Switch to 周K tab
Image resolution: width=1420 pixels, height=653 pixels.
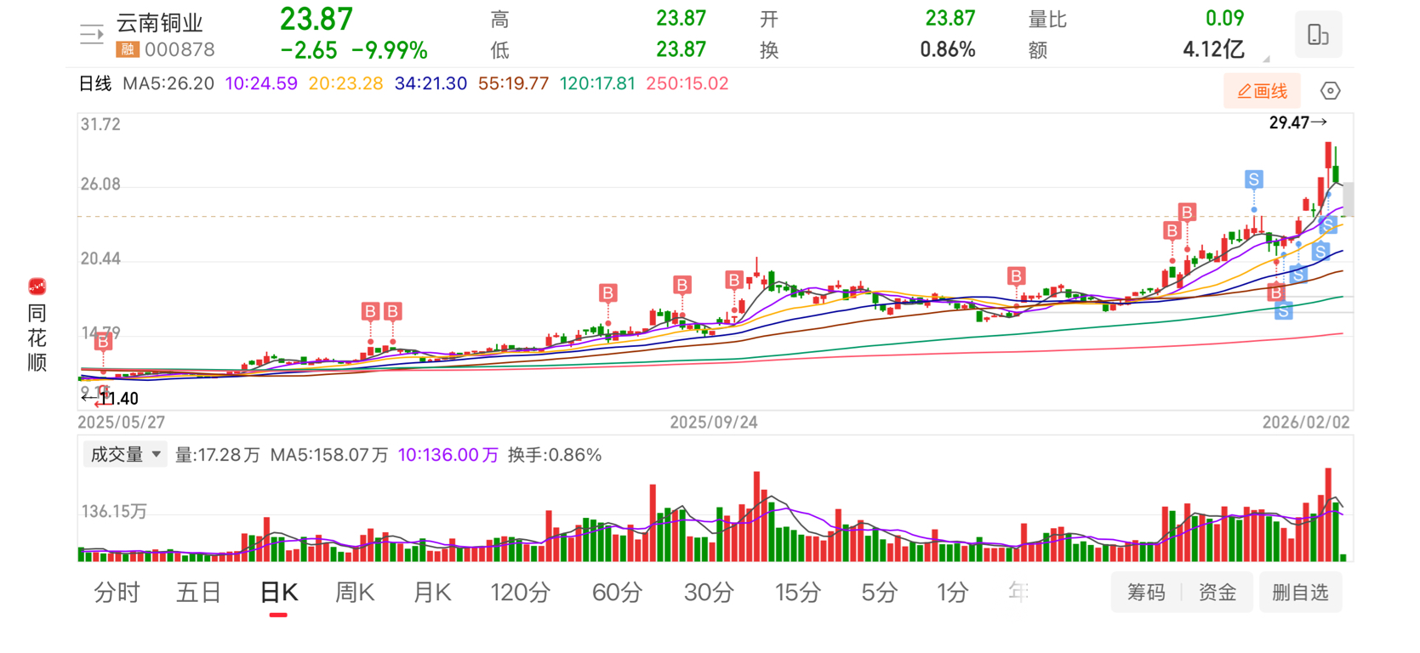point(355,592)
